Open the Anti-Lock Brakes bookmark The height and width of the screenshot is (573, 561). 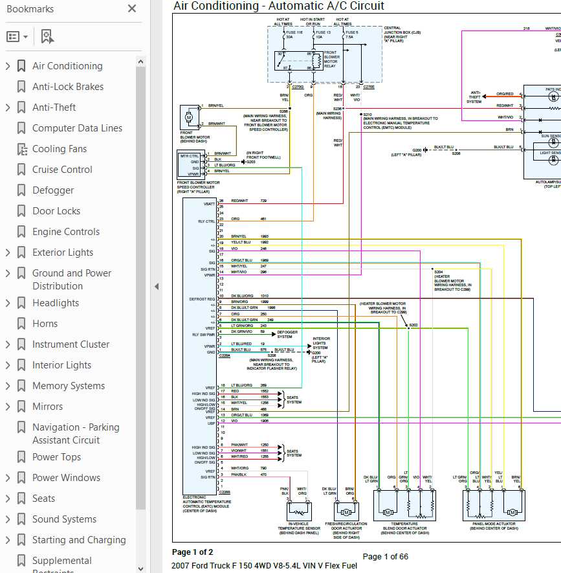[x=68, y=87]
